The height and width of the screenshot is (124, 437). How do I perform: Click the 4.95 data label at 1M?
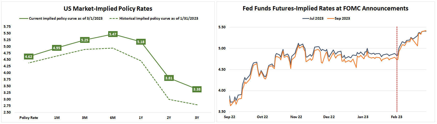click(x=57, y=48)
